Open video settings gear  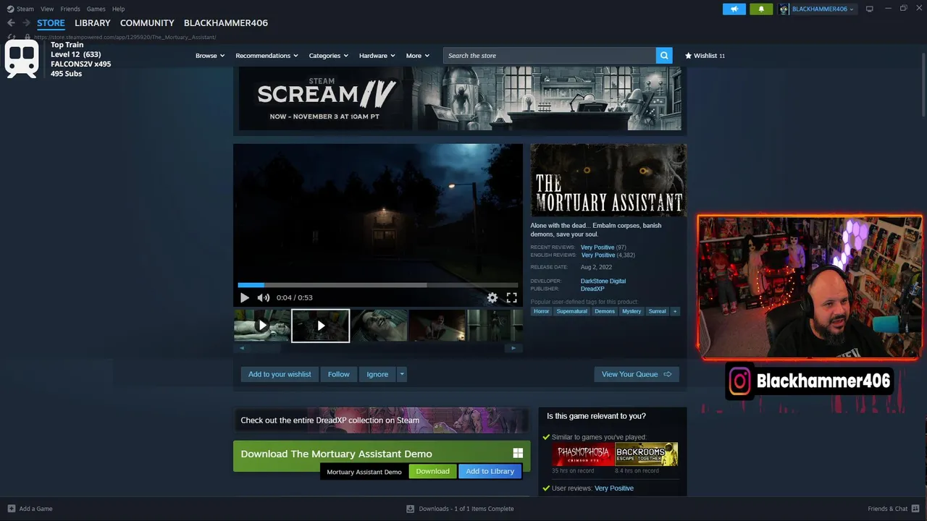tap(492, 297)
